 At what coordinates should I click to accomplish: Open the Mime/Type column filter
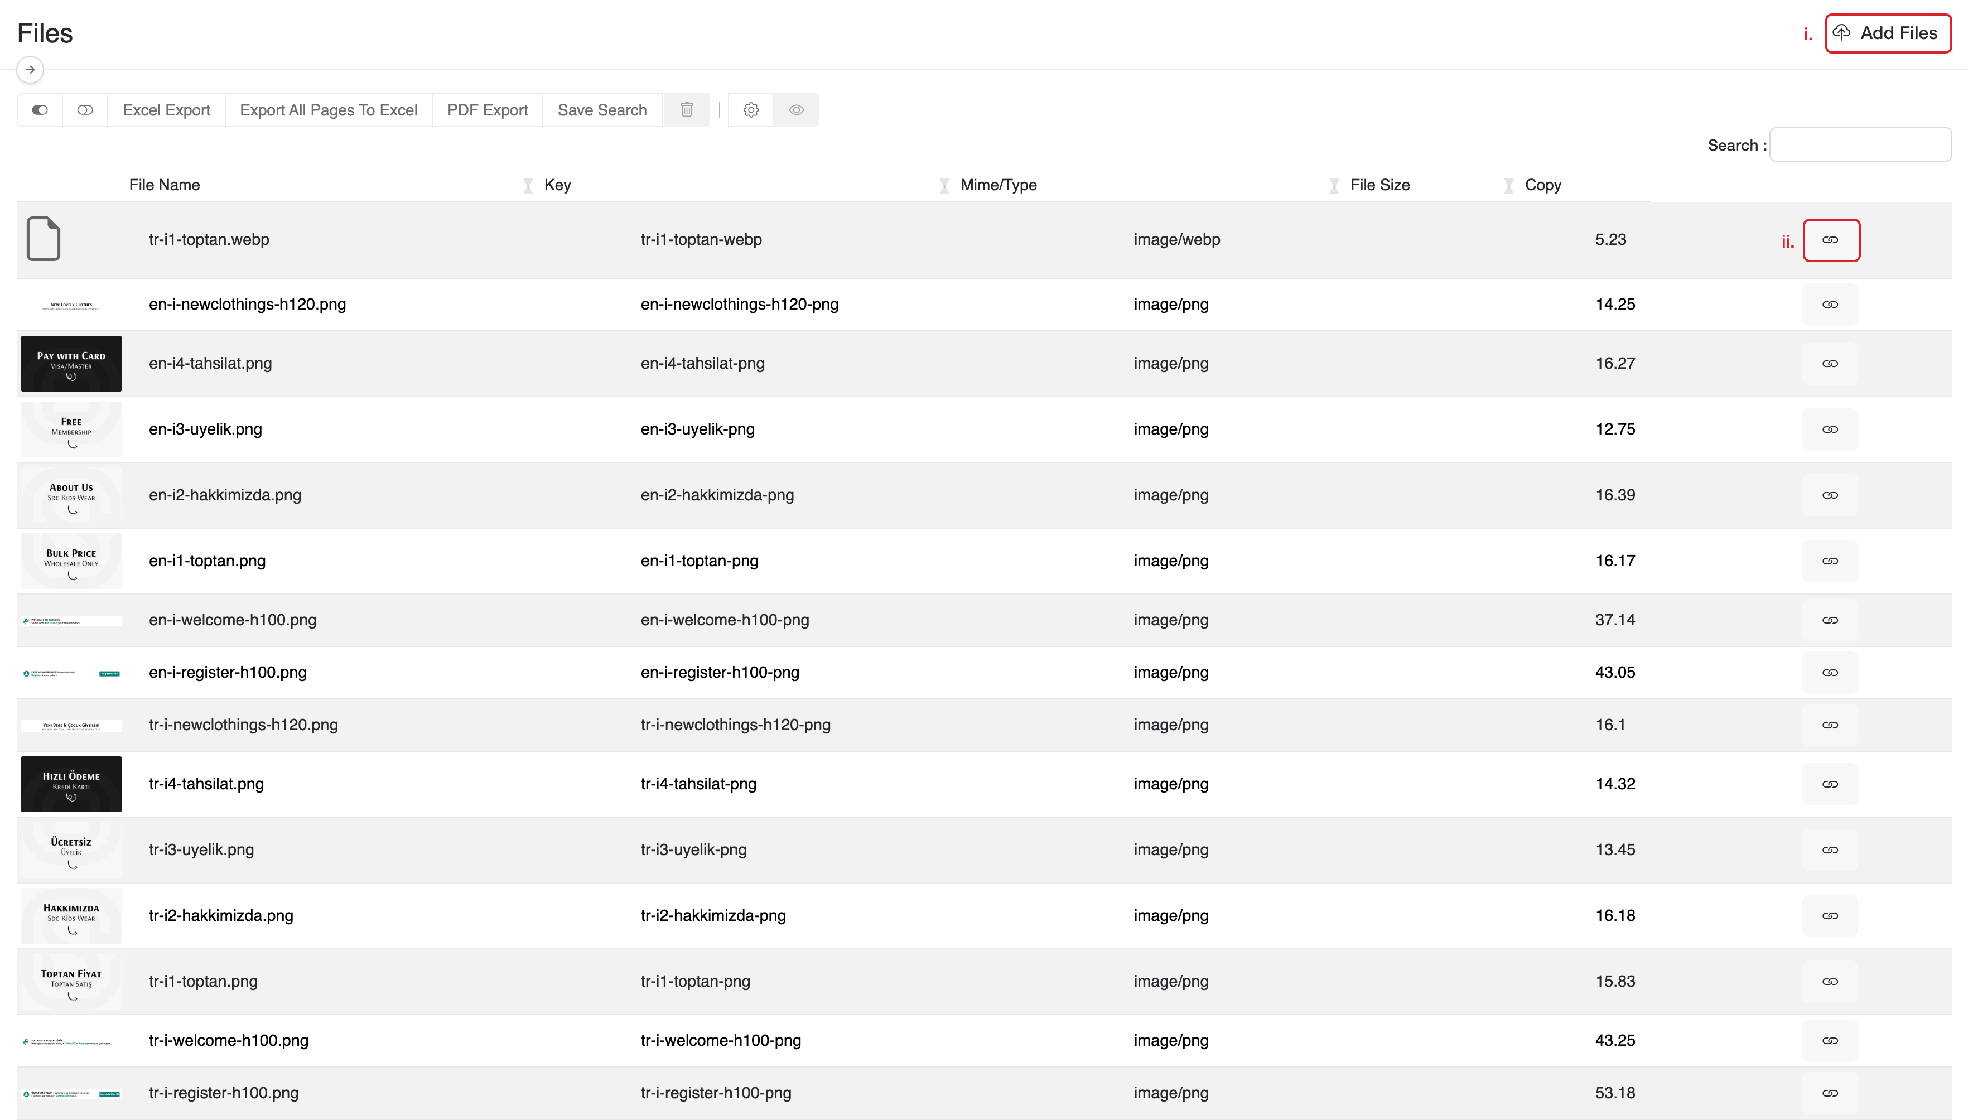pos(1334,185)
